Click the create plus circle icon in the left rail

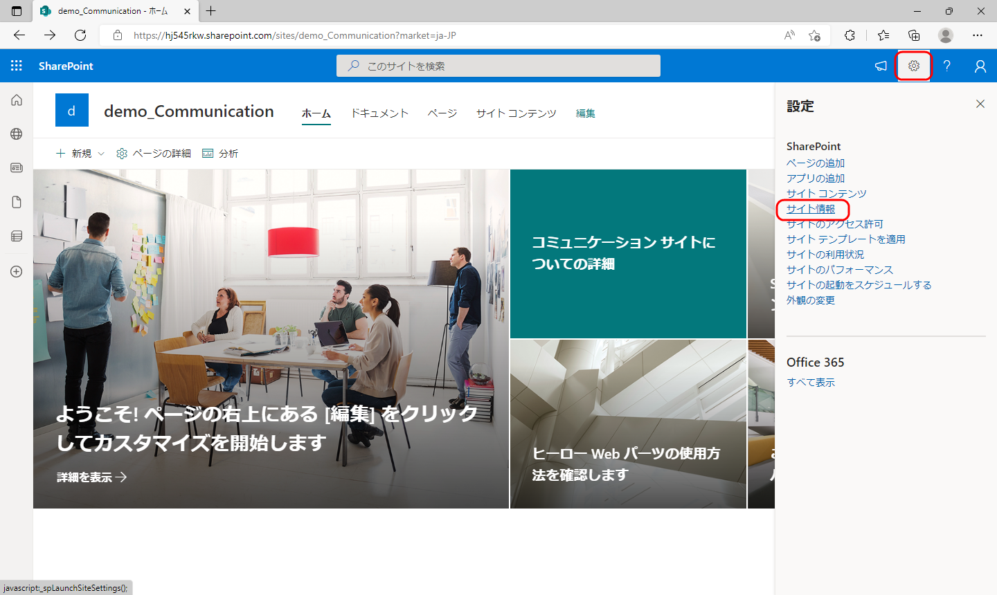click(17, 272)
